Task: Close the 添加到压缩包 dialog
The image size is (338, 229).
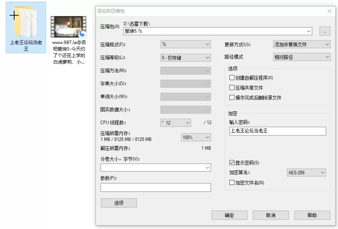Action: pos(329,11)
